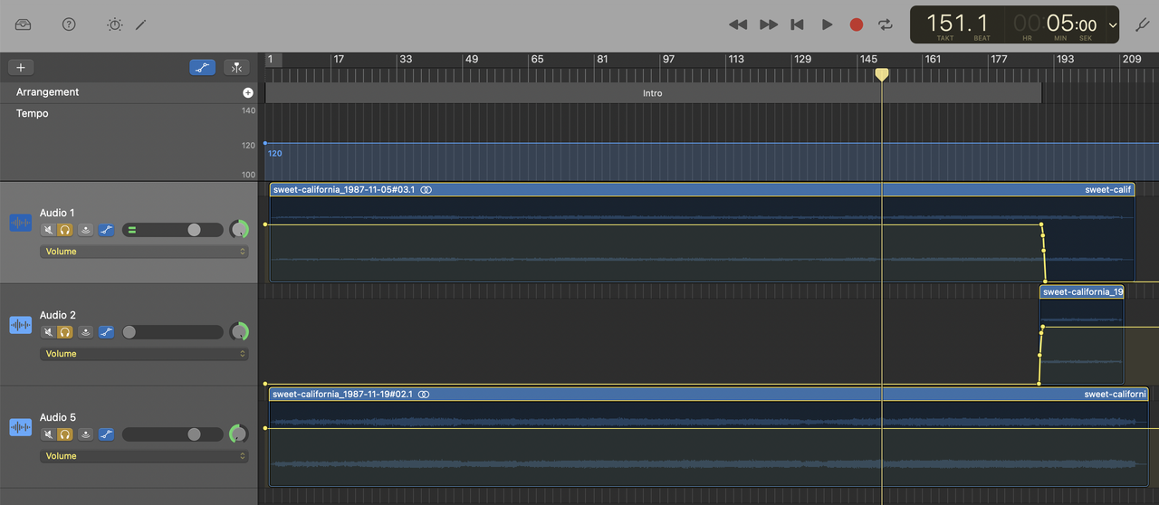Open the Editors pencil icon

coord(140,24)
